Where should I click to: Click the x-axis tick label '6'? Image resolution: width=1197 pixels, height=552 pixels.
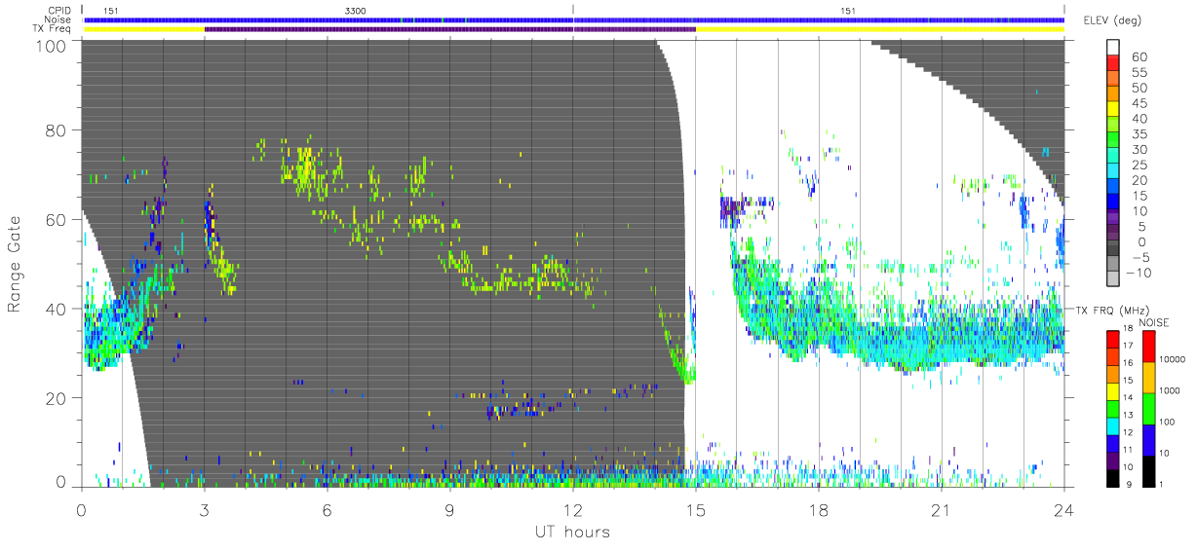coord(327,509)
